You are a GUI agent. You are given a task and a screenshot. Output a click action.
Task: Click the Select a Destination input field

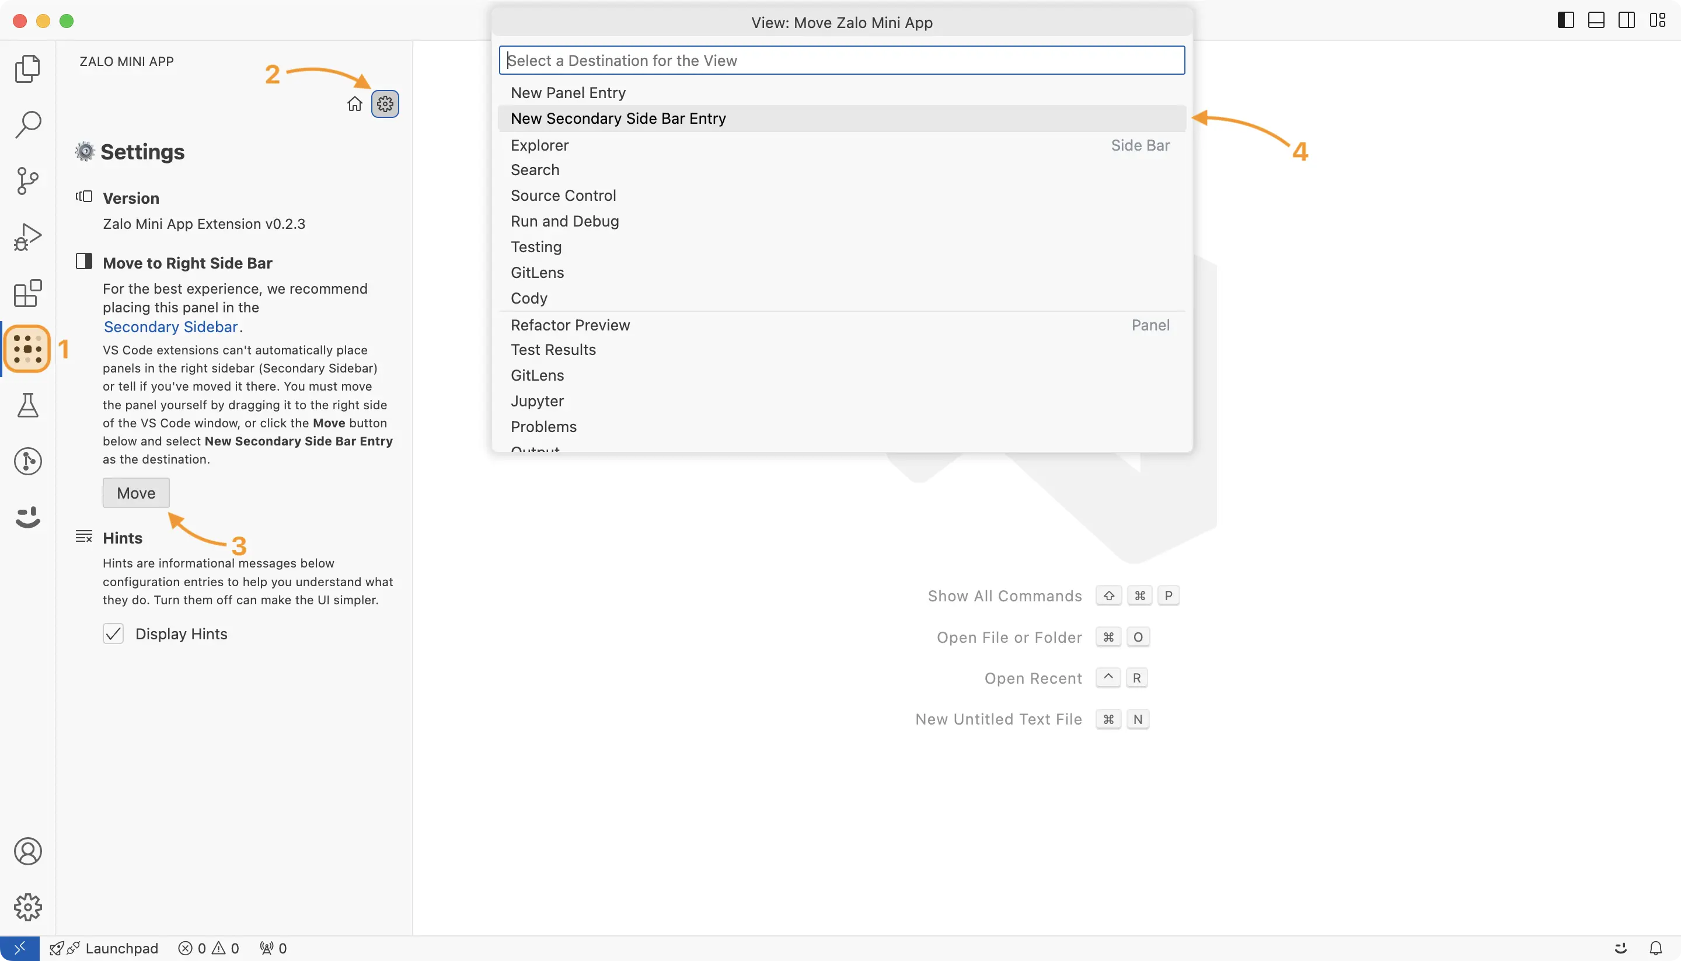(840, 60)
